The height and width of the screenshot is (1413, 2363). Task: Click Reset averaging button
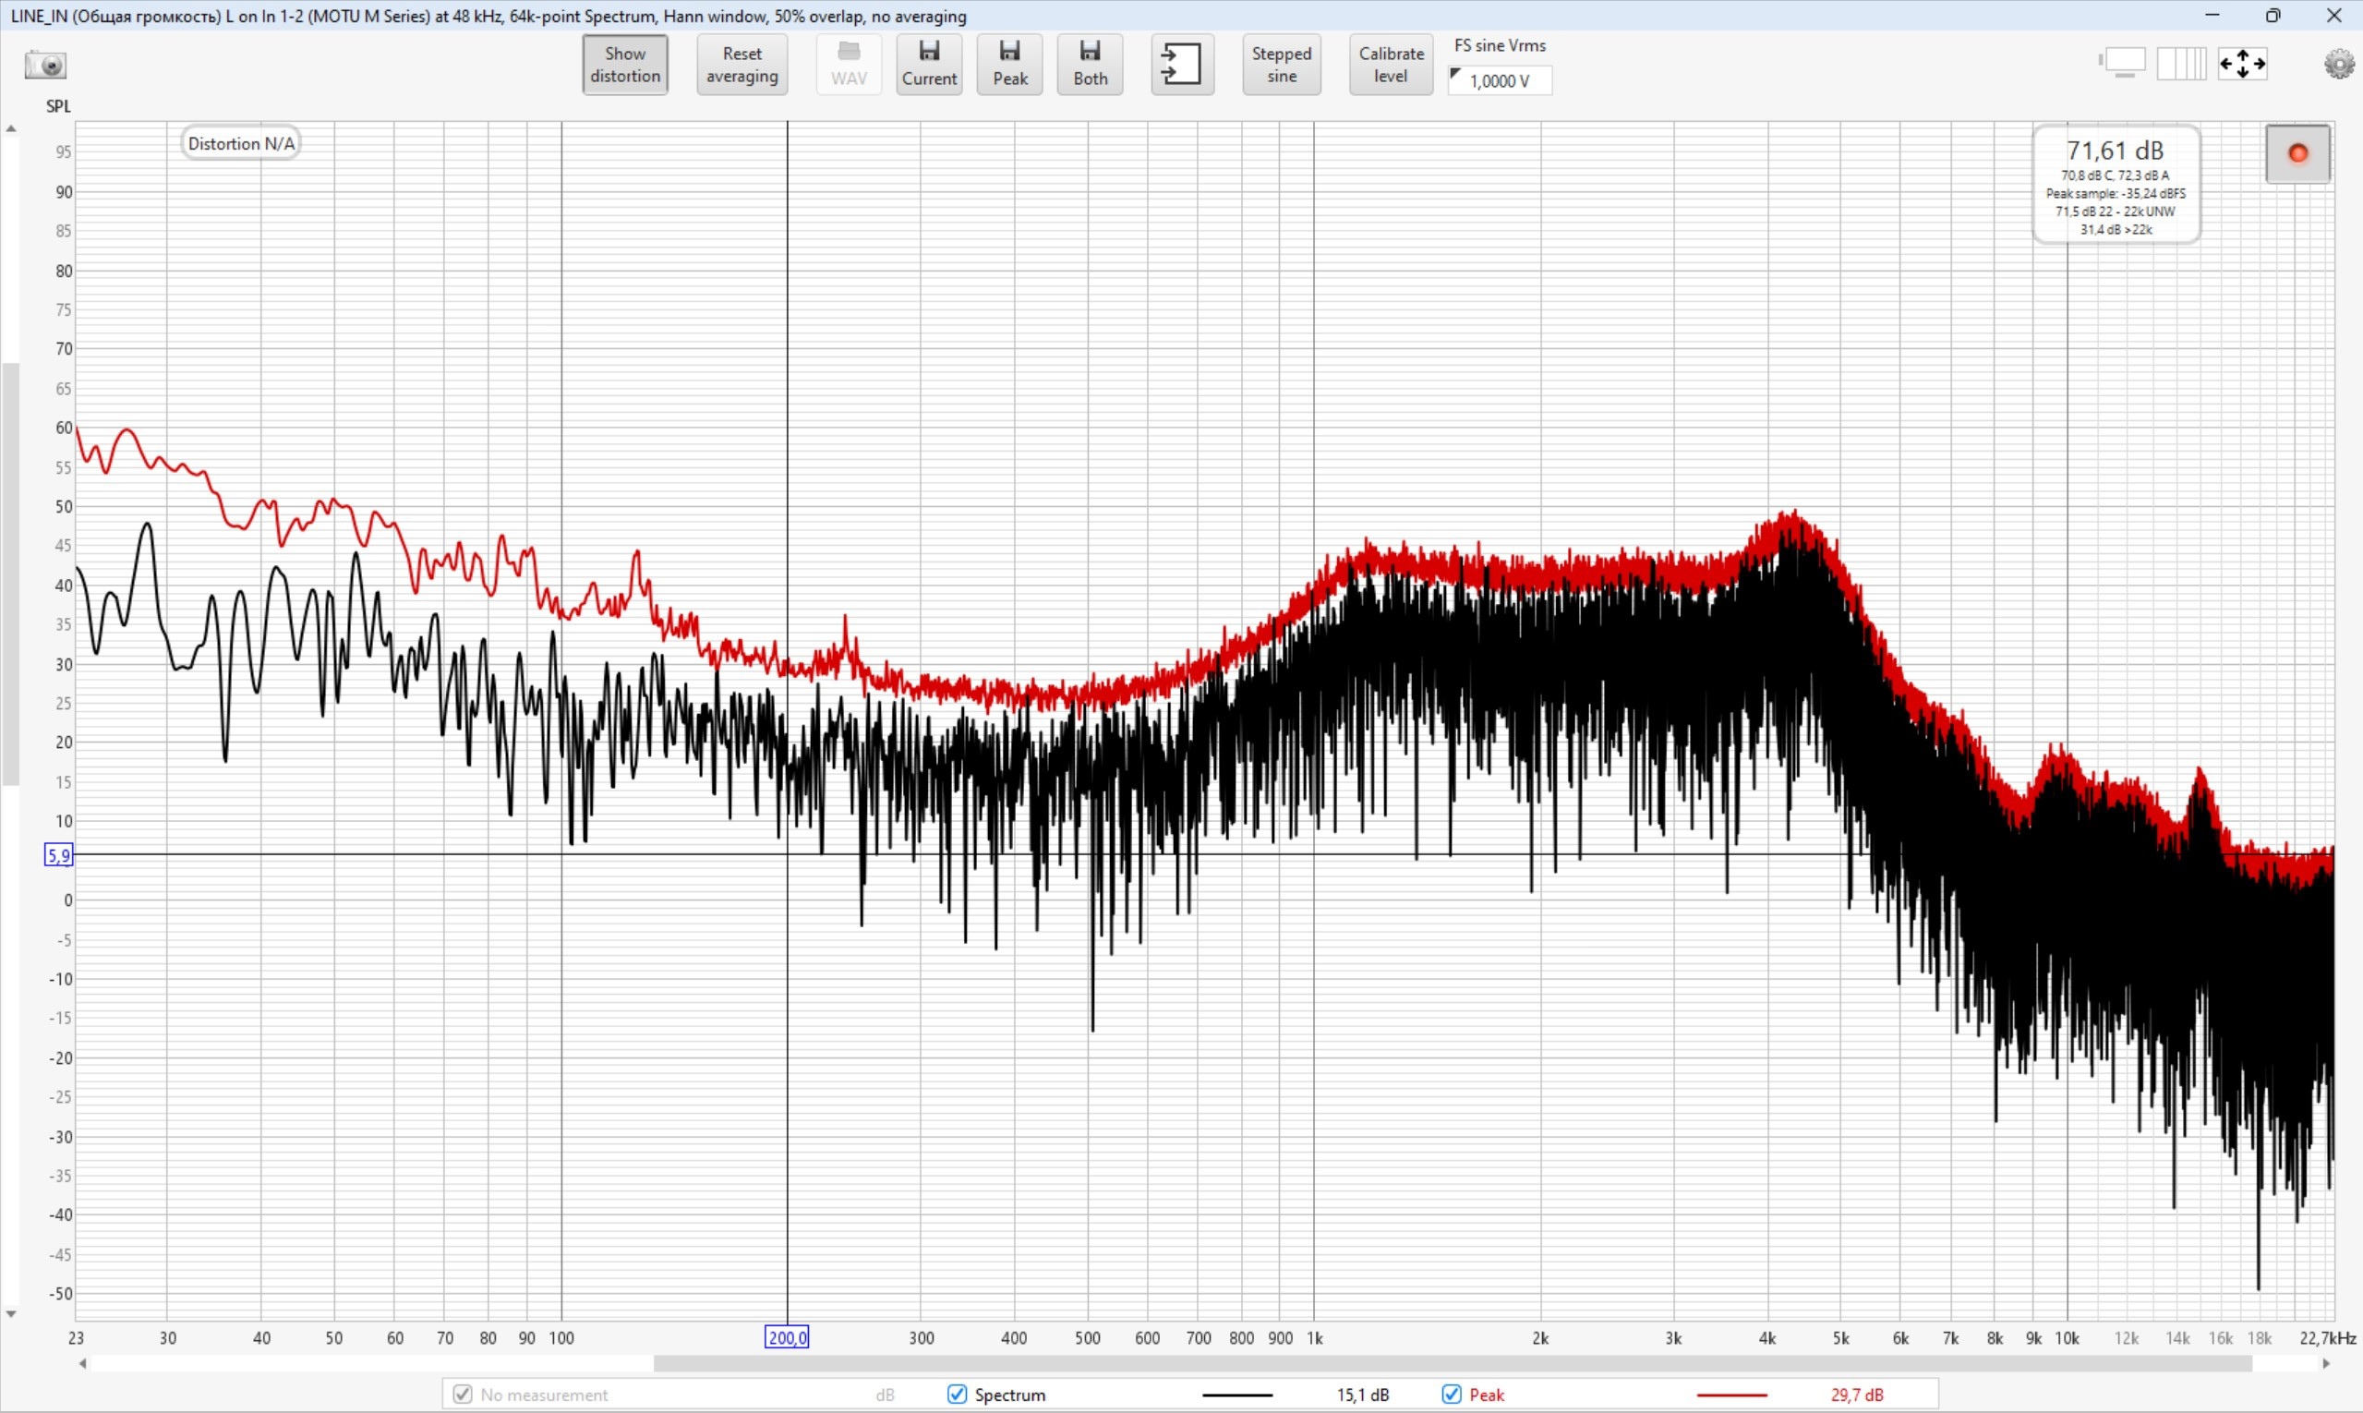tap(741, 64)
